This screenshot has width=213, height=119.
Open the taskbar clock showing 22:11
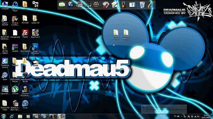(206, 117)
